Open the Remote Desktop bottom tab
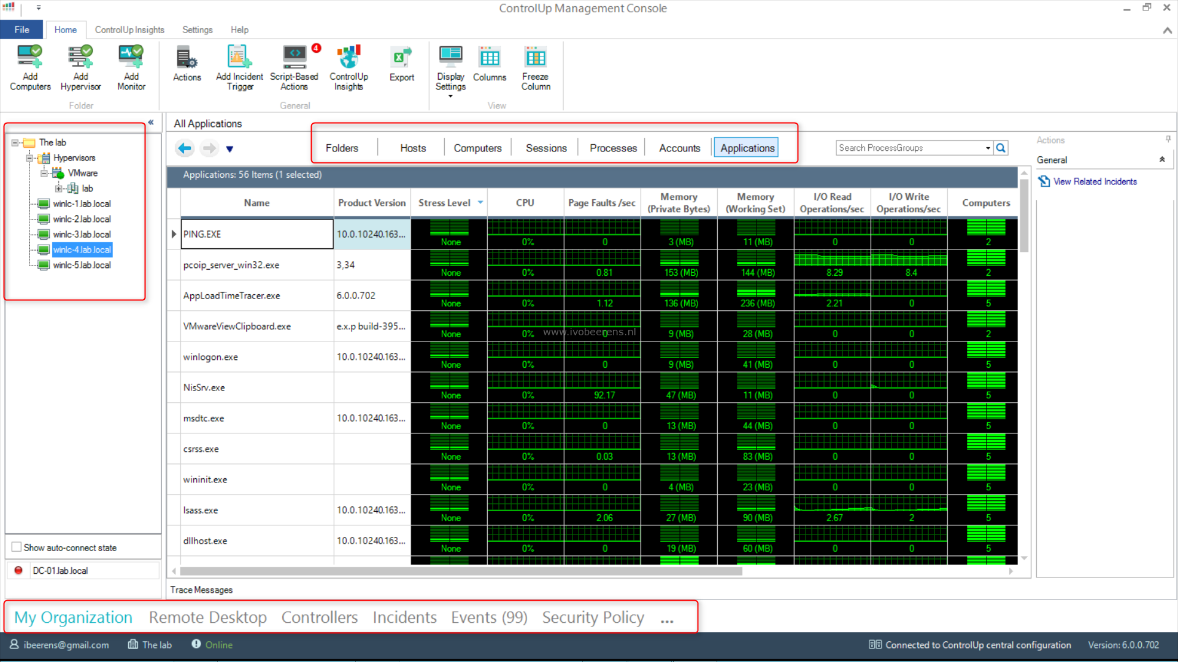1178x662 pixels. tap(207, 617)
